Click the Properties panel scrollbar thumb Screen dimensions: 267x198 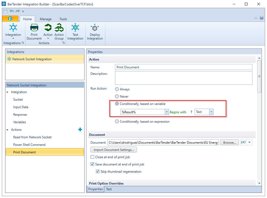259,76
